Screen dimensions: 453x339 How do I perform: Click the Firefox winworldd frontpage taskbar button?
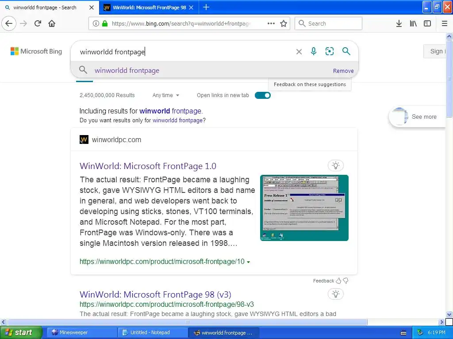224,333
